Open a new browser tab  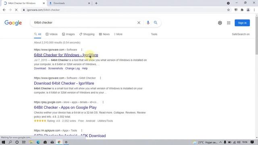[x=96, y=3]
